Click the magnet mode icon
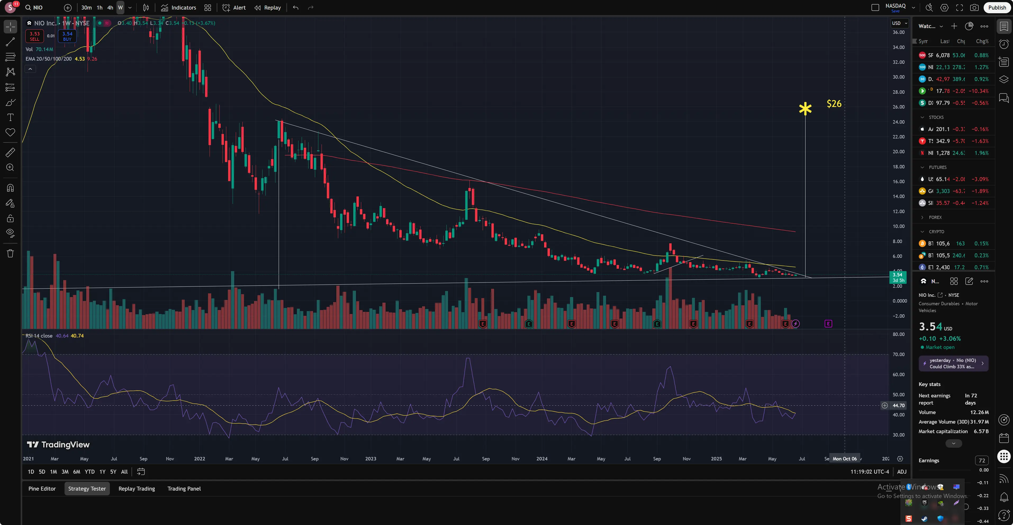The height and width of the screenshot is (525, 1013). (x=11, y=188)
